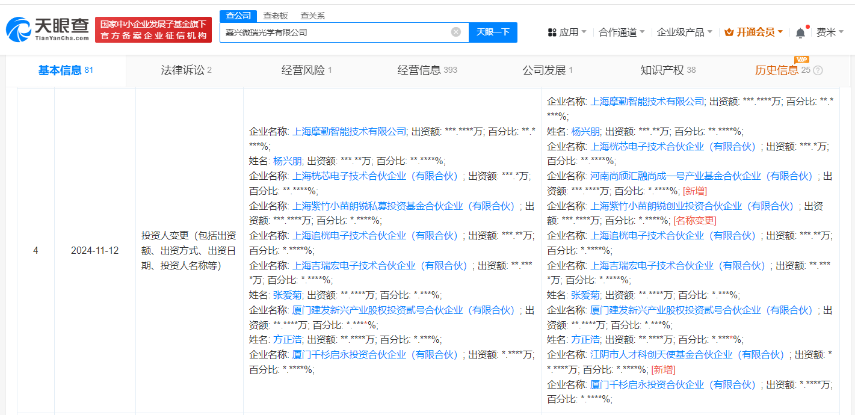Open 上海摩勤智能技术有限公司 in the right column

647,102
